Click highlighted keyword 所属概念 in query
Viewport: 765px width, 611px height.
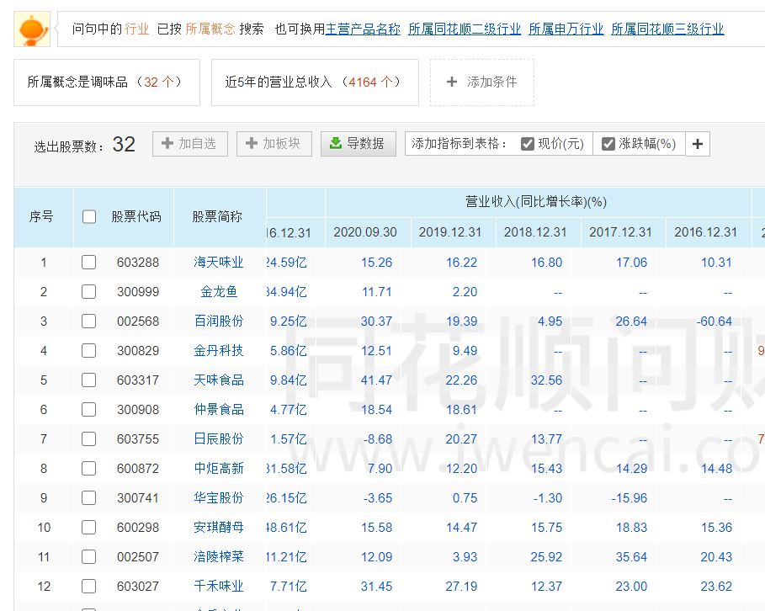pos(210,29)
